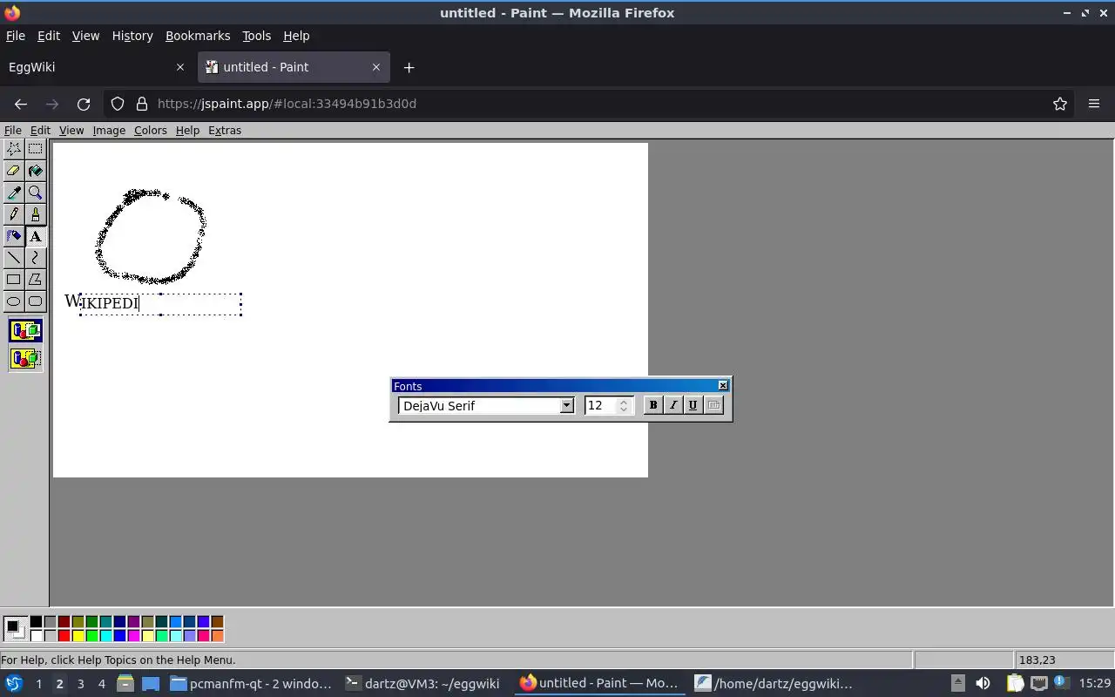Image resolution: width=1115 pixels, height=697 pixels.
Task: Open the Paint Help menu
Action: (187, 131)
